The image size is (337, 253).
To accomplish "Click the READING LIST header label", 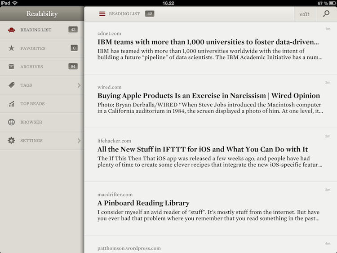I will click(x=124, y=14).
